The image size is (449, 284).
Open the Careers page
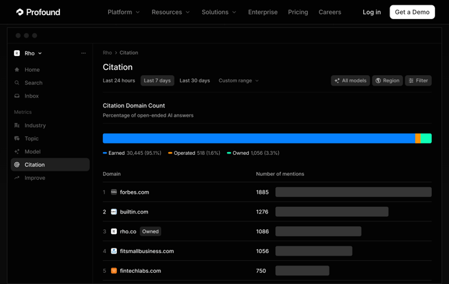coord(329,12)
